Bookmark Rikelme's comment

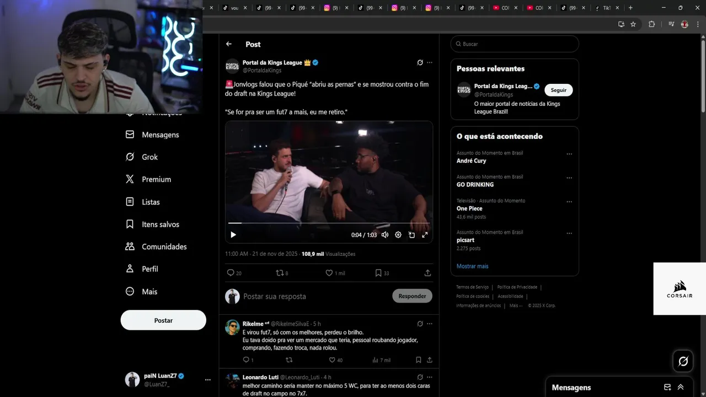click(419, 360)
